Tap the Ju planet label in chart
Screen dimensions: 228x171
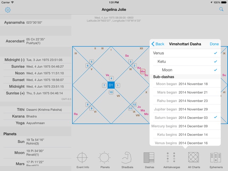pyautogui.click(x=139, y=107)
